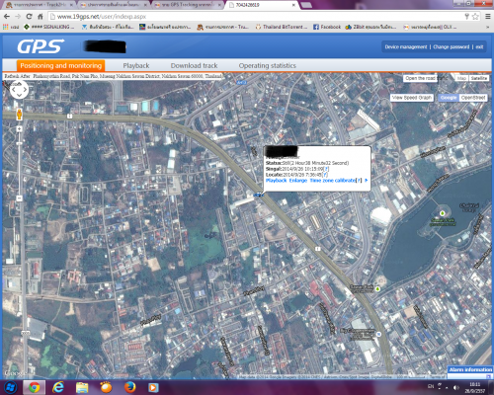Viewport: 494px width, 395px height.
Task: Open the Thailand BitTorrent bookmark
Action: [x=282, y=27]
